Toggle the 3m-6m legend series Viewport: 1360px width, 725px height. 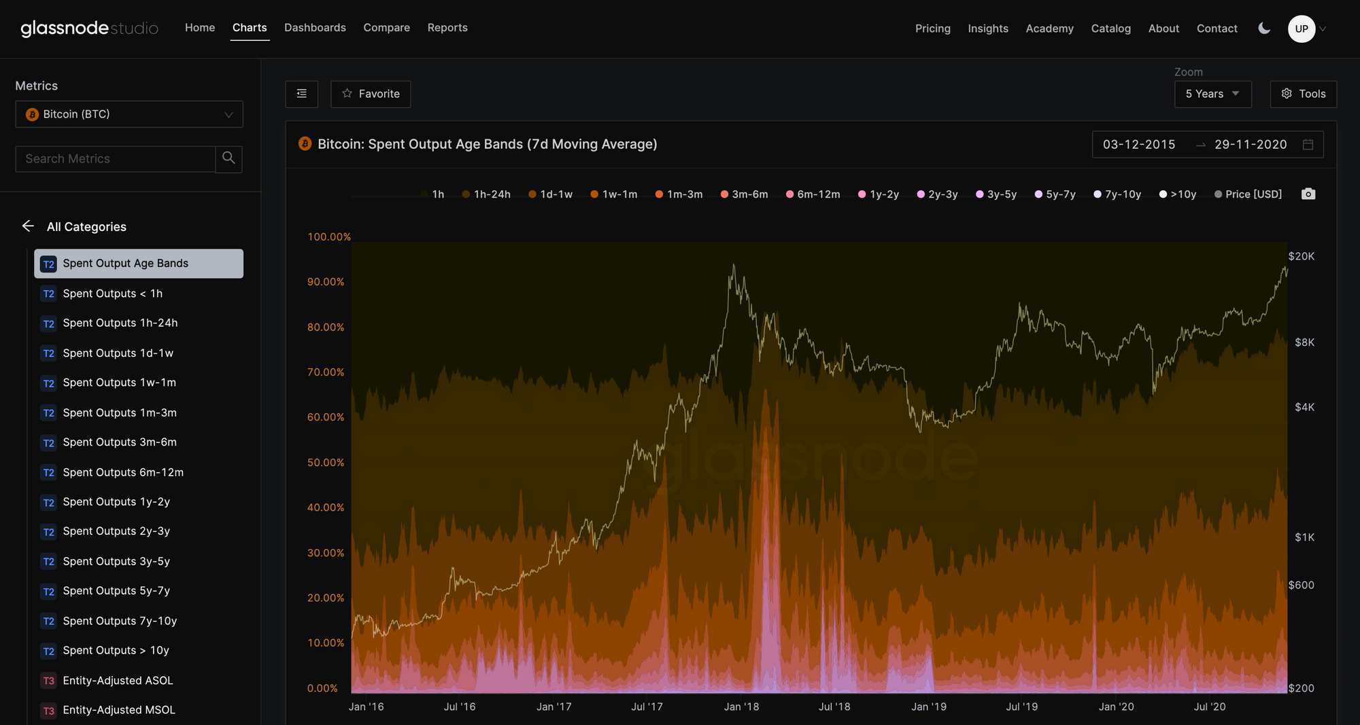tap(744, 194)
